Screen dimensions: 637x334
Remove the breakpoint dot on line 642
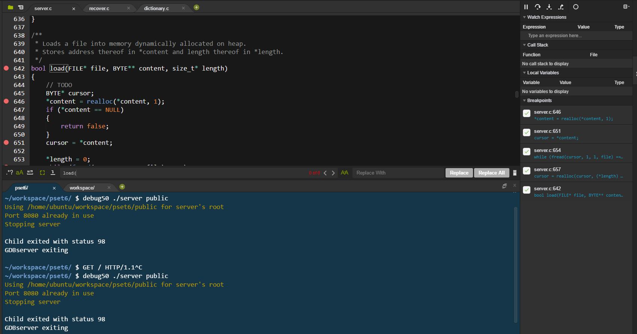pos(6,68)
